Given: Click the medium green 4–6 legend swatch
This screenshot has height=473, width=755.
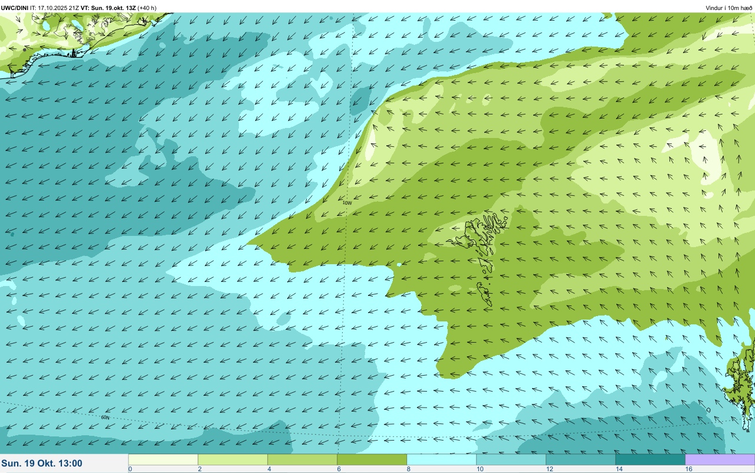Looking at the screenshot, I should pos(302,459).
